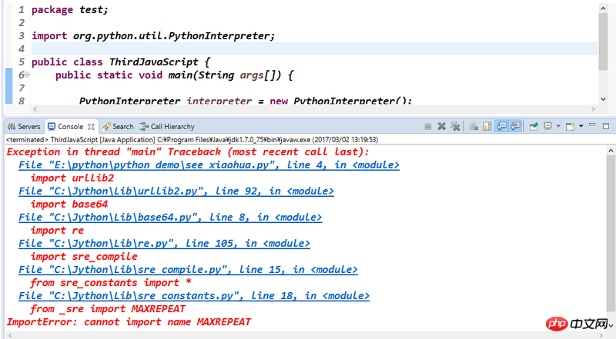This screenshot has width=616, height=339.
Task: Click the empty highlighted line 4
Action: (314, 49)
